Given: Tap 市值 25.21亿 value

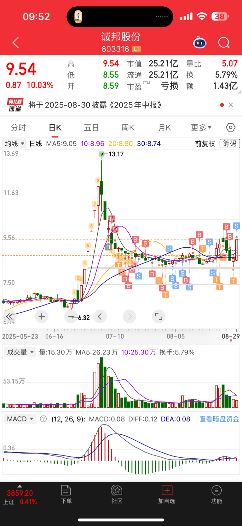Looking at the screenshot, I should click(x=163, y=64).
